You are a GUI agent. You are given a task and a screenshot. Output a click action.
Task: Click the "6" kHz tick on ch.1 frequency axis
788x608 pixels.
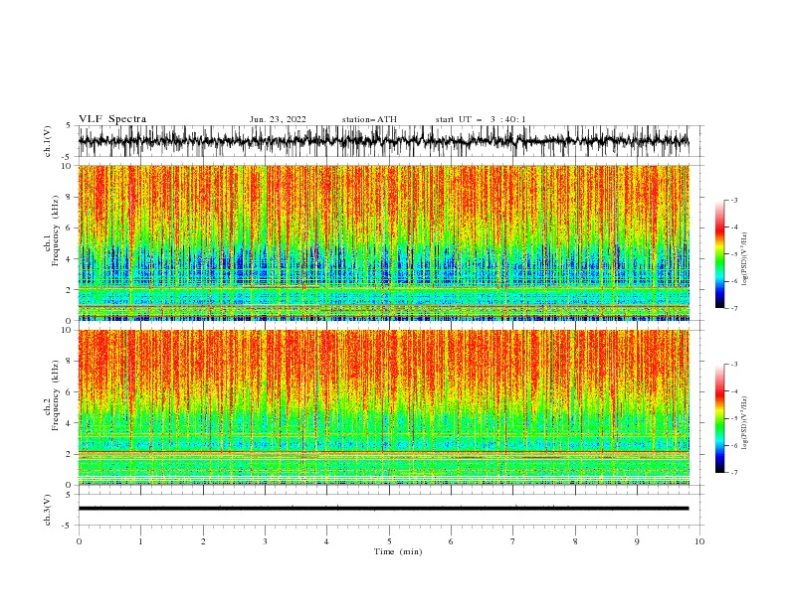coord(70,228)
